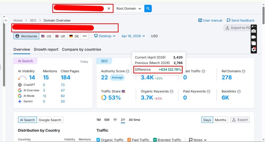The height and width of the screenshot is (142, 265).
Task: Switch chart granularity to Days
Action: tap(207, 120)
